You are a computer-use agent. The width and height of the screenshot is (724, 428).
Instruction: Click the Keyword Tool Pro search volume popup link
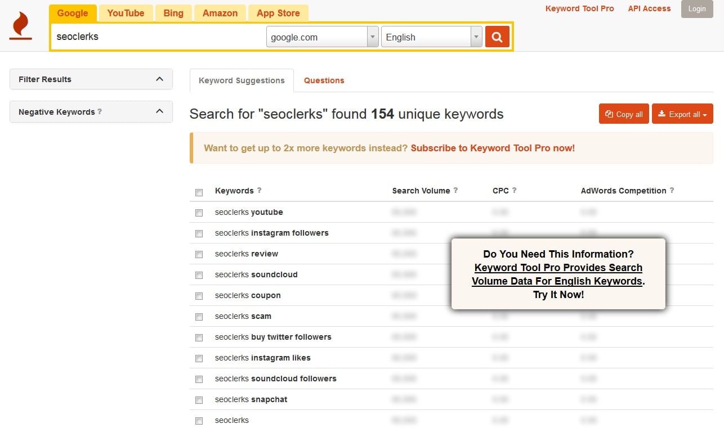[558, 274]
